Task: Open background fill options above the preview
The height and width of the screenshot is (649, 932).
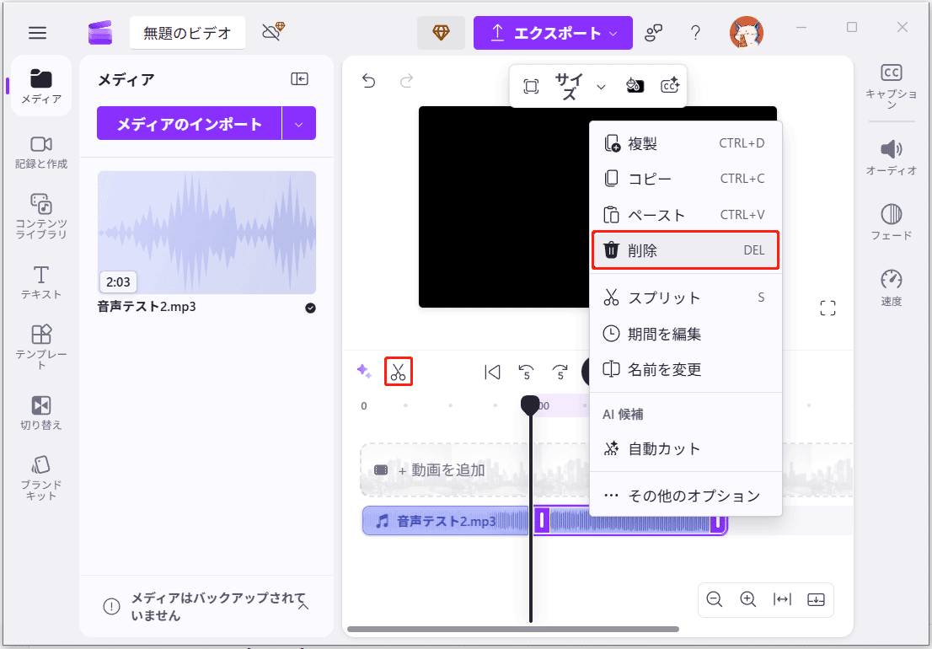Action: [635, 85]
